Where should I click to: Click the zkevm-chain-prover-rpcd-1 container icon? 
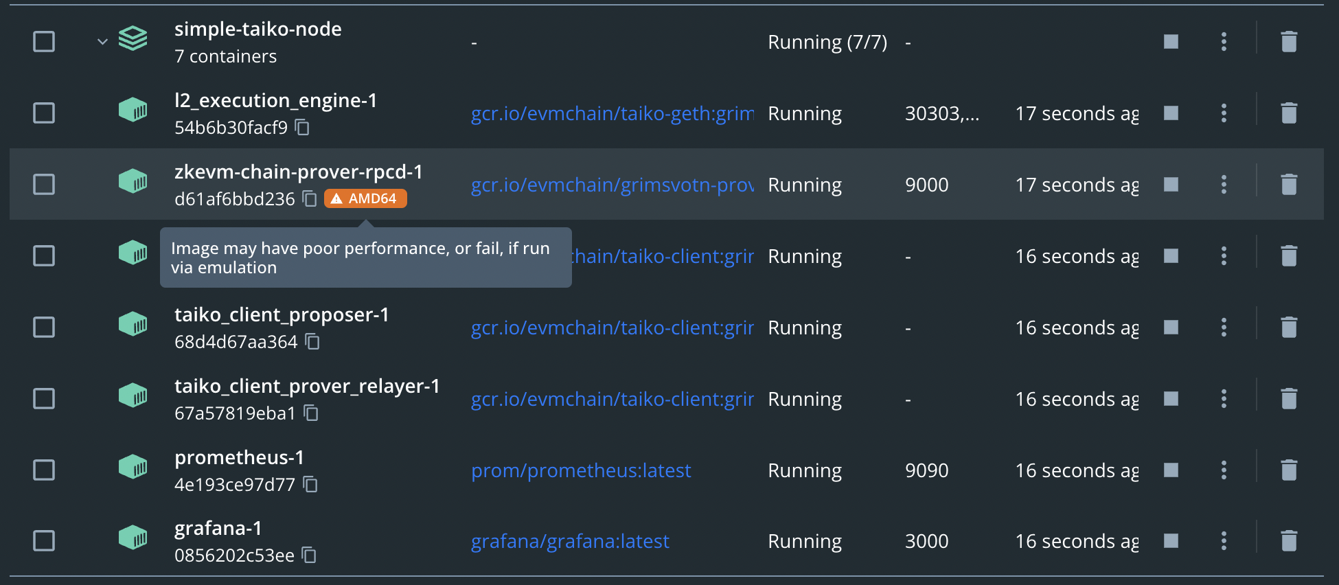point(134,181)
